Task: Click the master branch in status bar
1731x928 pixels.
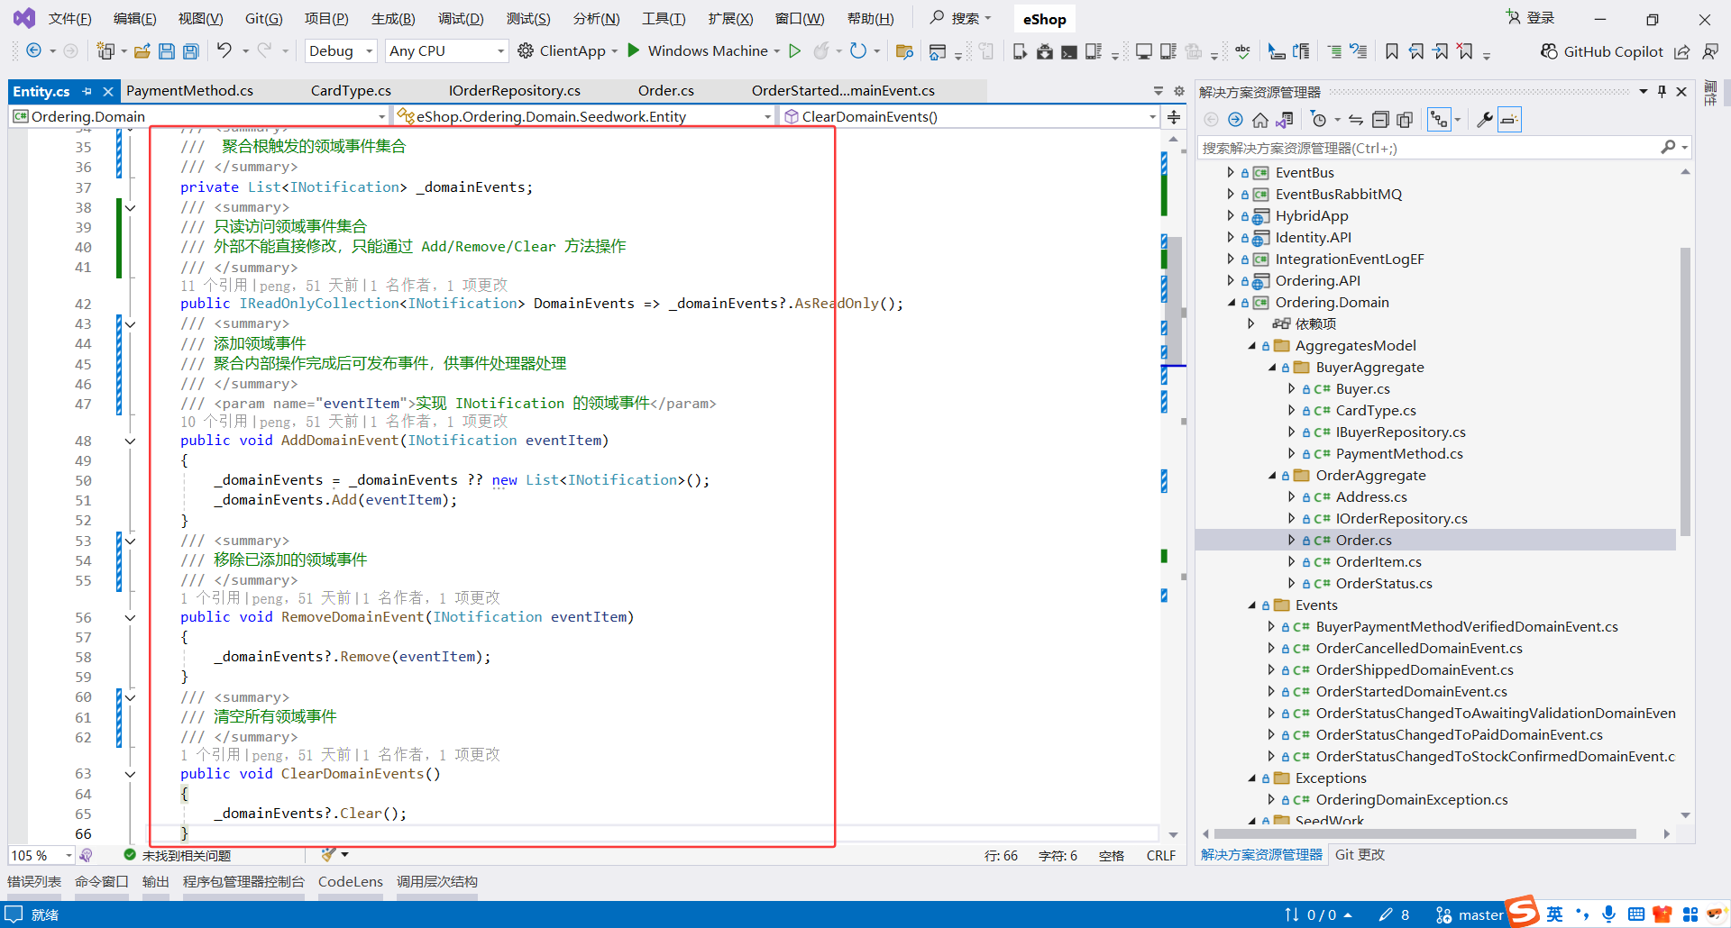Action: coord(1479,914)
